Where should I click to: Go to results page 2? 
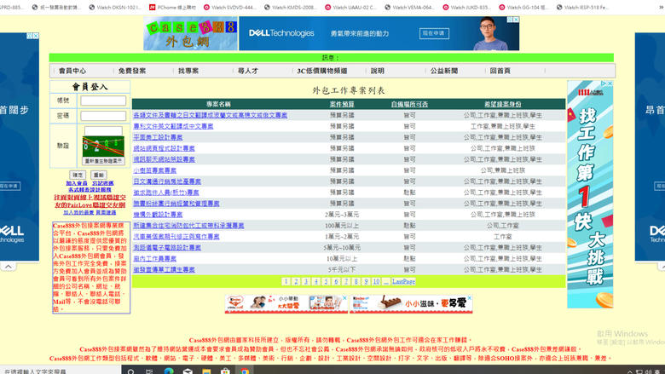pos(296,281)
